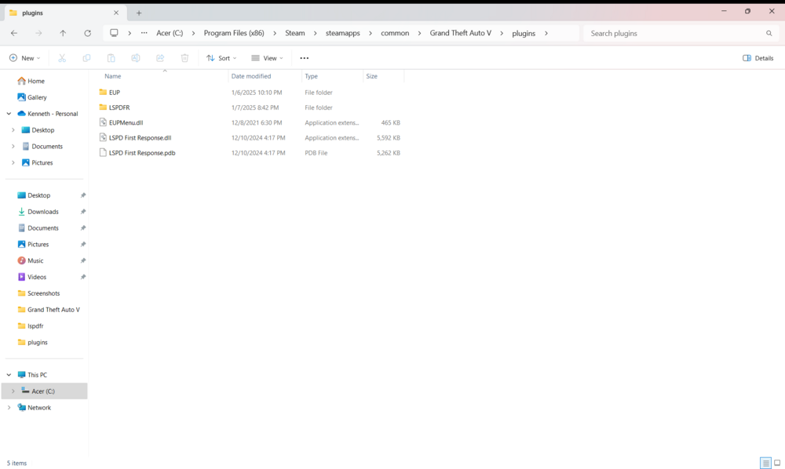
Task: Click the Copy icon
Action: pos(86,57)
